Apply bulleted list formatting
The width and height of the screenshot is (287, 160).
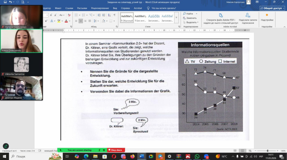point(76,15)
